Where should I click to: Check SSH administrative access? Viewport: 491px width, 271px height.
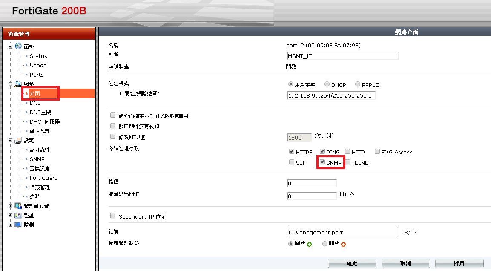point(292,162)
